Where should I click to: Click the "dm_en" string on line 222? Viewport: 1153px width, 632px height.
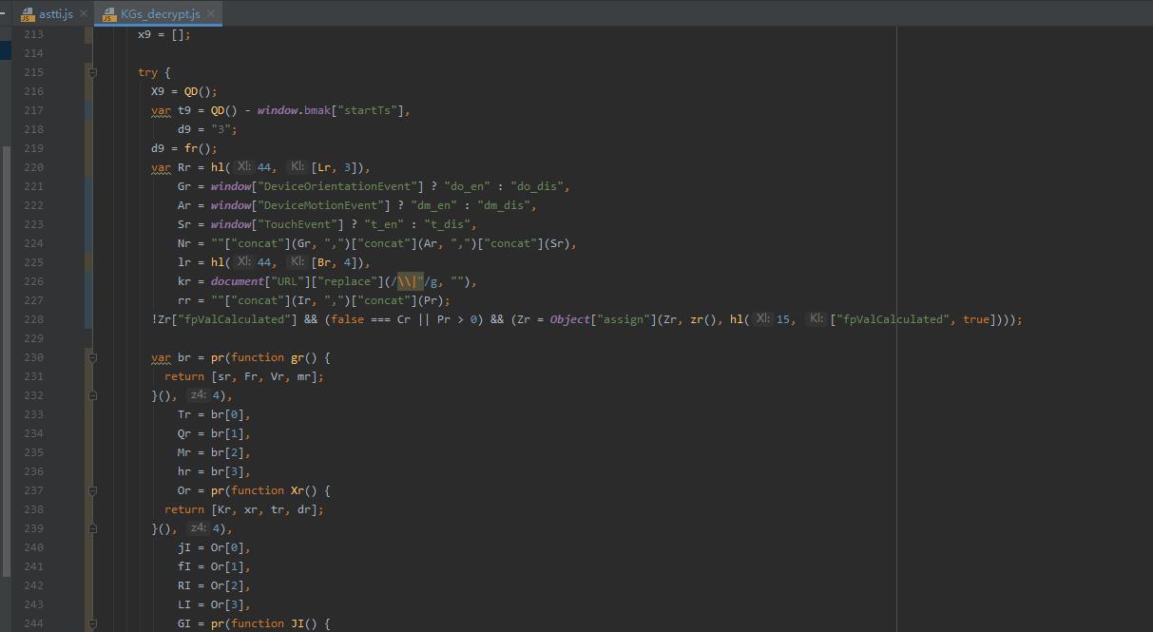pyautogui.click(x=435, y=205)
